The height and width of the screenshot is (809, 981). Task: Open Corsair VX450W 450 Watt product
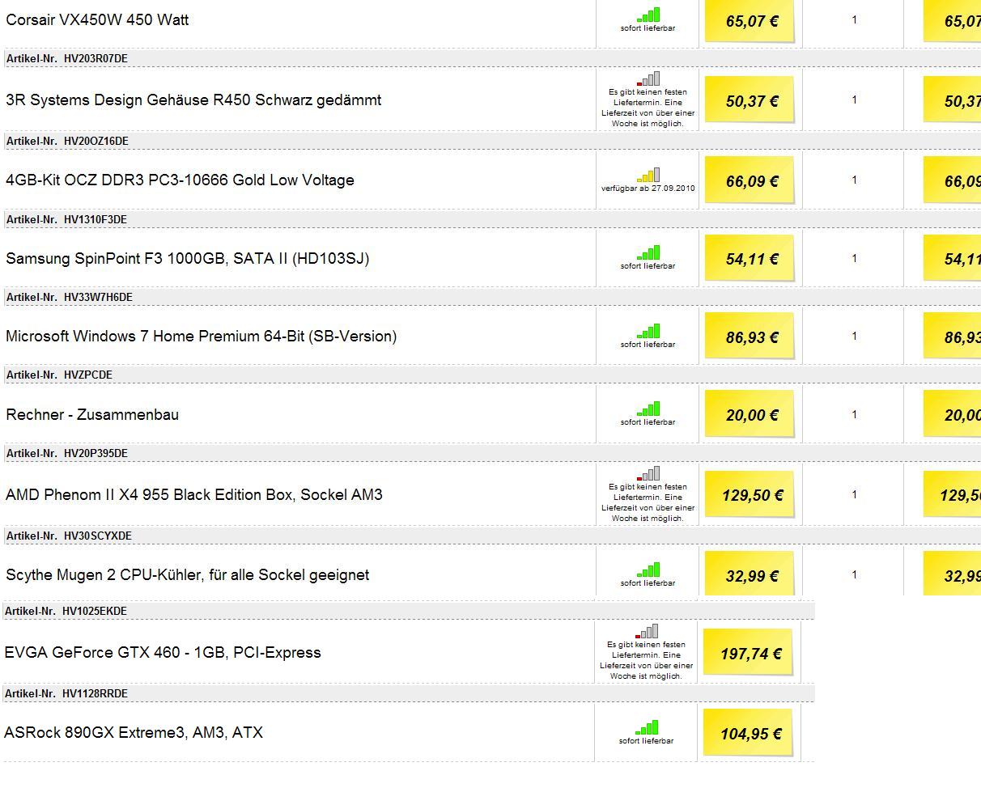97,19
